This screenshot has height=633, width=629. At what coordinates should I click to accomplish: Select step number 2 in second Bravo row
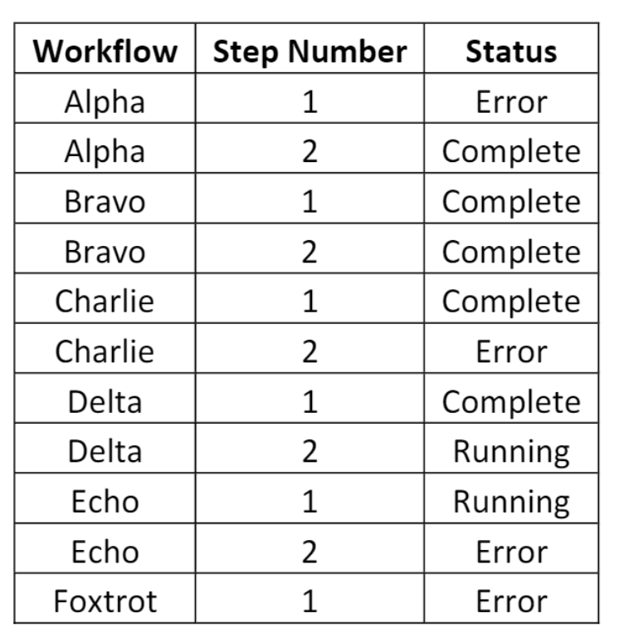[x=310, y=248]
